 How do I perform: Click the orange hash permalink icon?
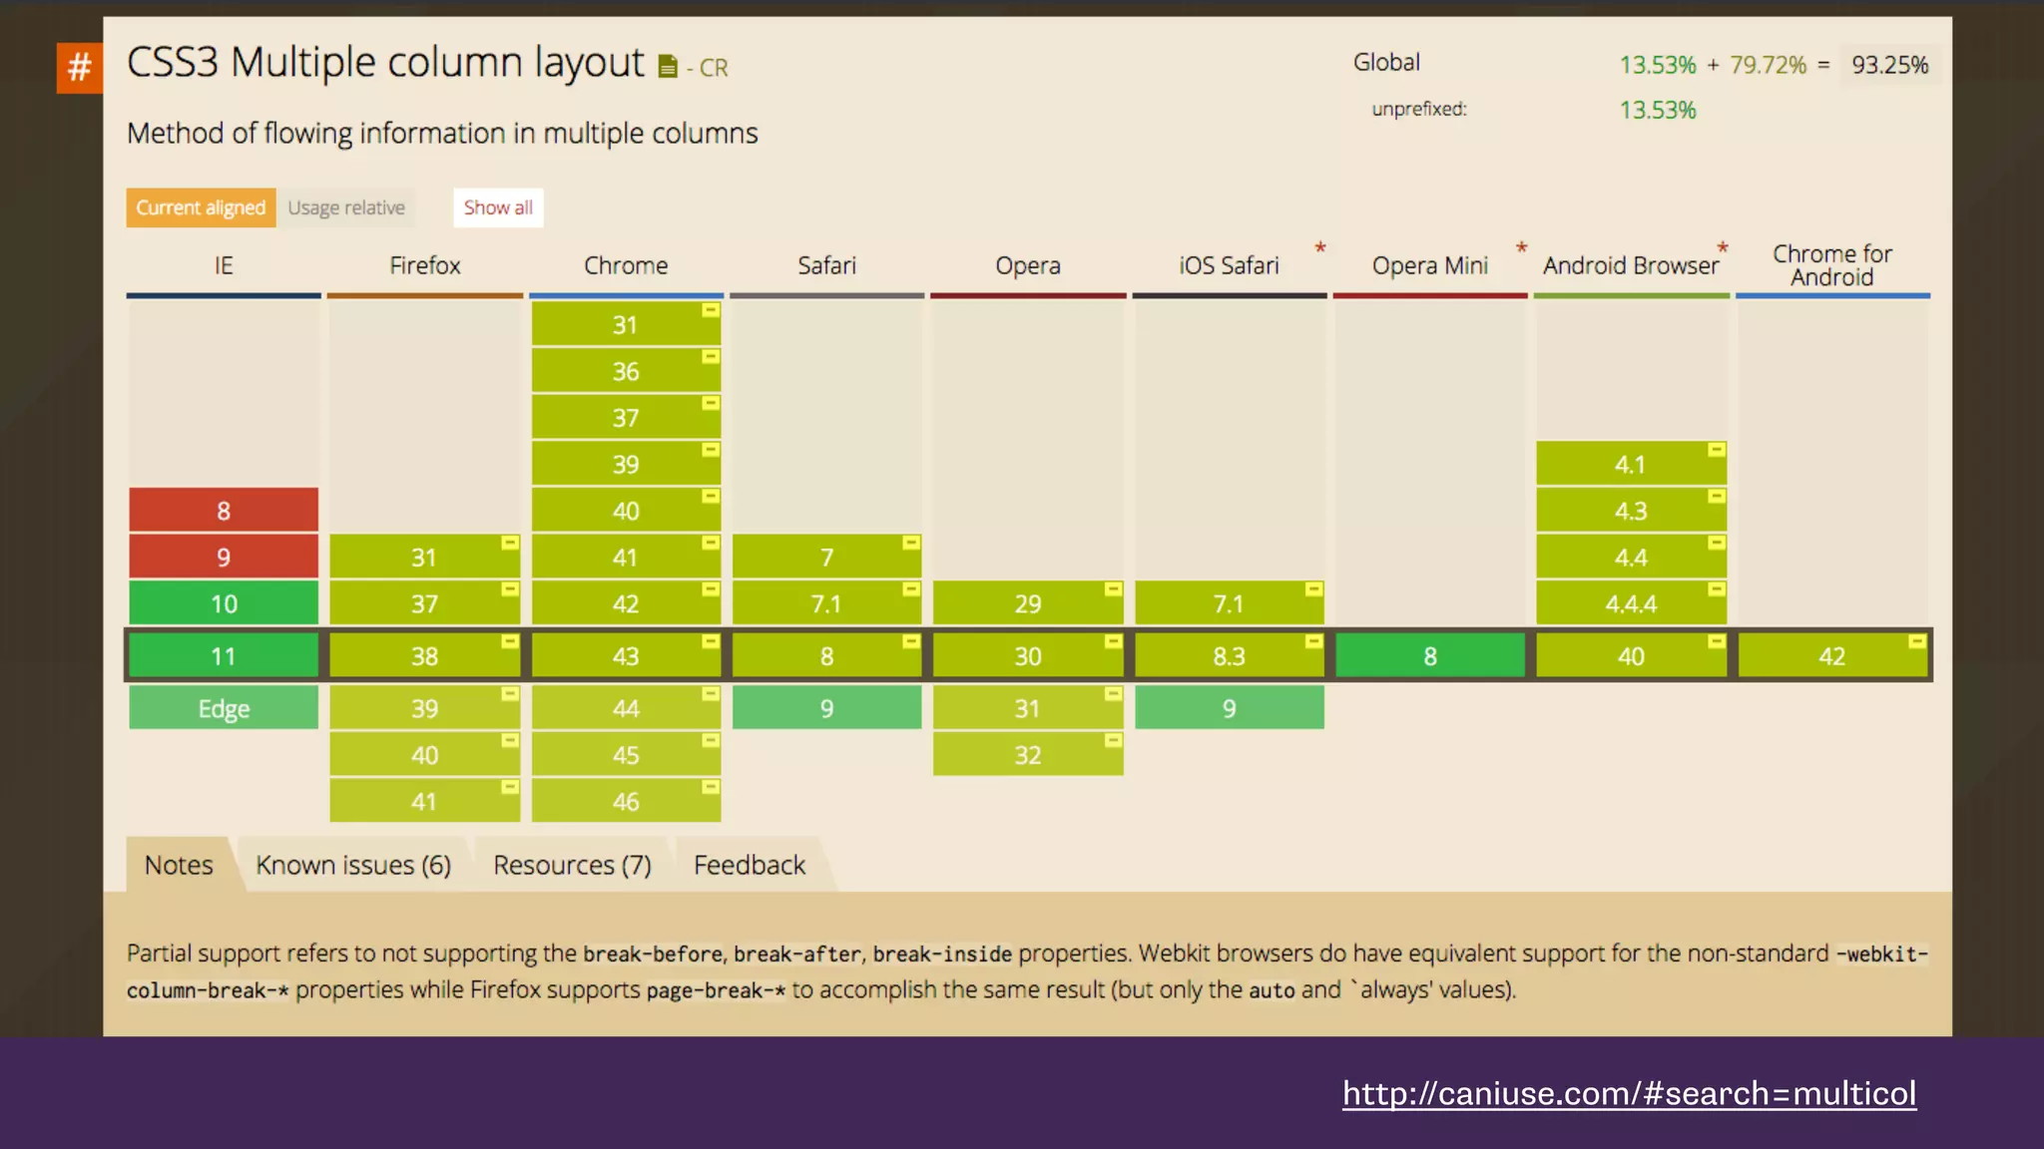click(x=79, y=68)
